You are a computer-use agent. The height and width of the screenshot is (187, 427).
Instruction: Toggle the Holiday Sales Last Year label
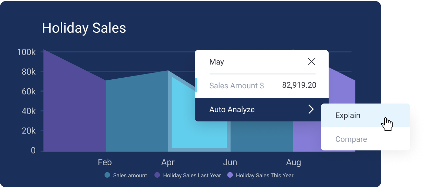click(192, 175)
